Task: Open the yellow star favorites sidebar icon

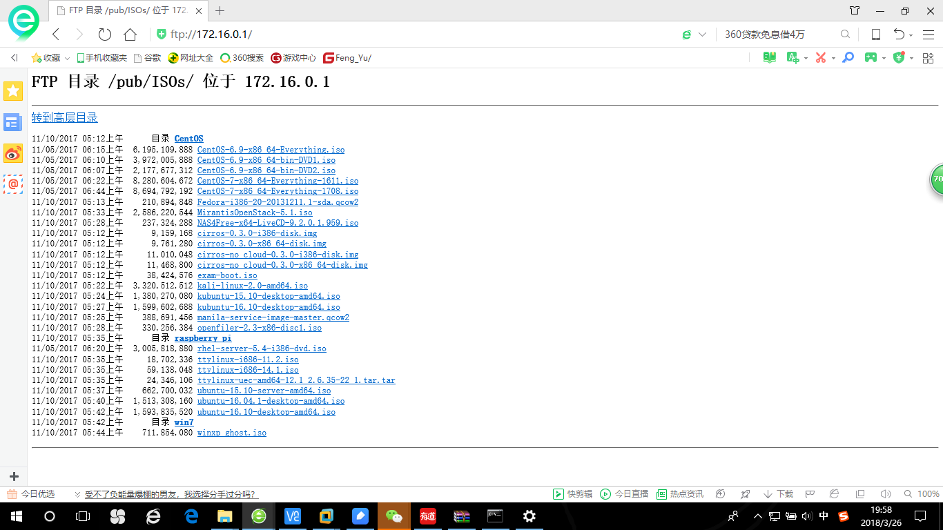Action: pos(13,91)
